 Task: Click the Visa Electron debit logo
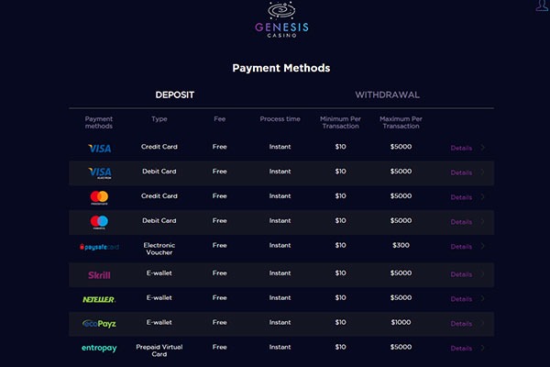[x=99, y=172]
